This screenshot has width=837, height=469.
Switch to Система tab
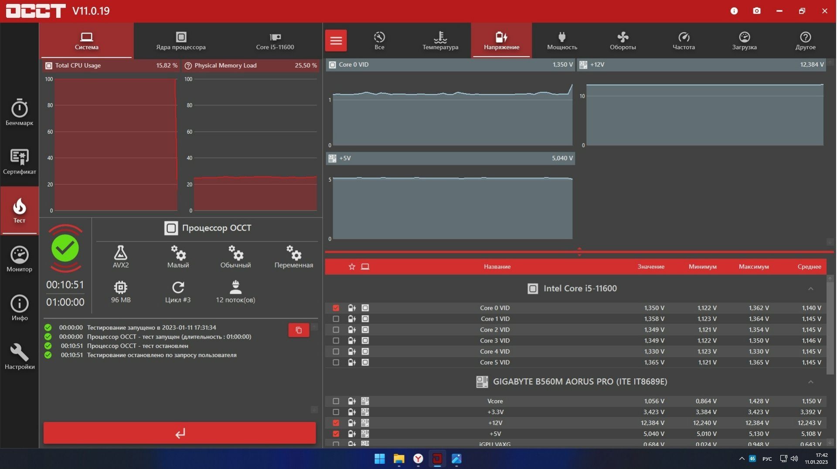pos(86,41)
